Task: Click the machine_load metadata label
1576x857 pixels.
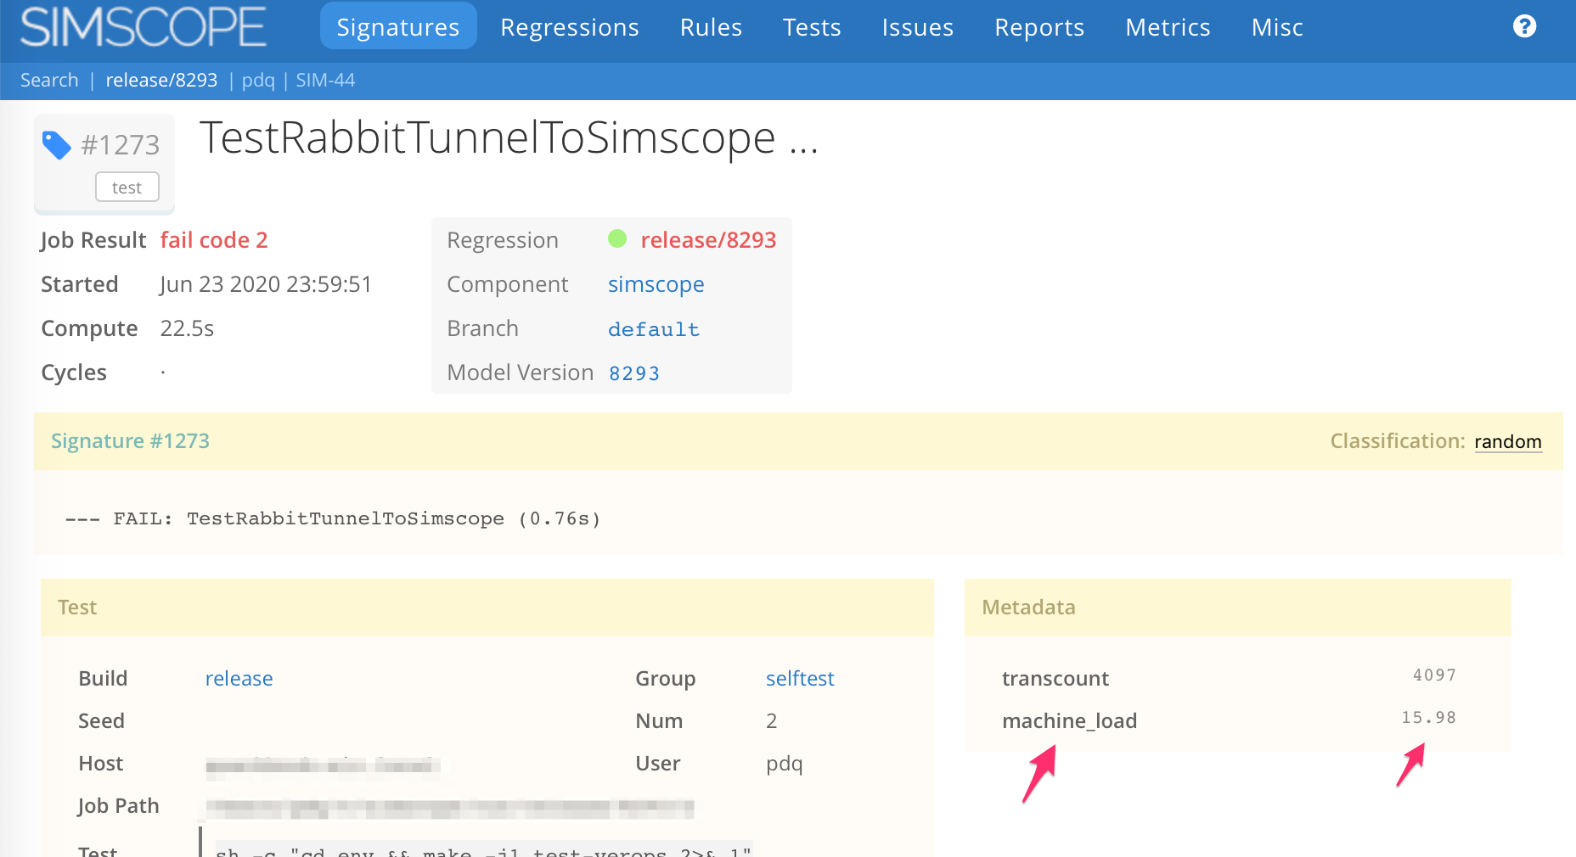Action: (1069, 721)
